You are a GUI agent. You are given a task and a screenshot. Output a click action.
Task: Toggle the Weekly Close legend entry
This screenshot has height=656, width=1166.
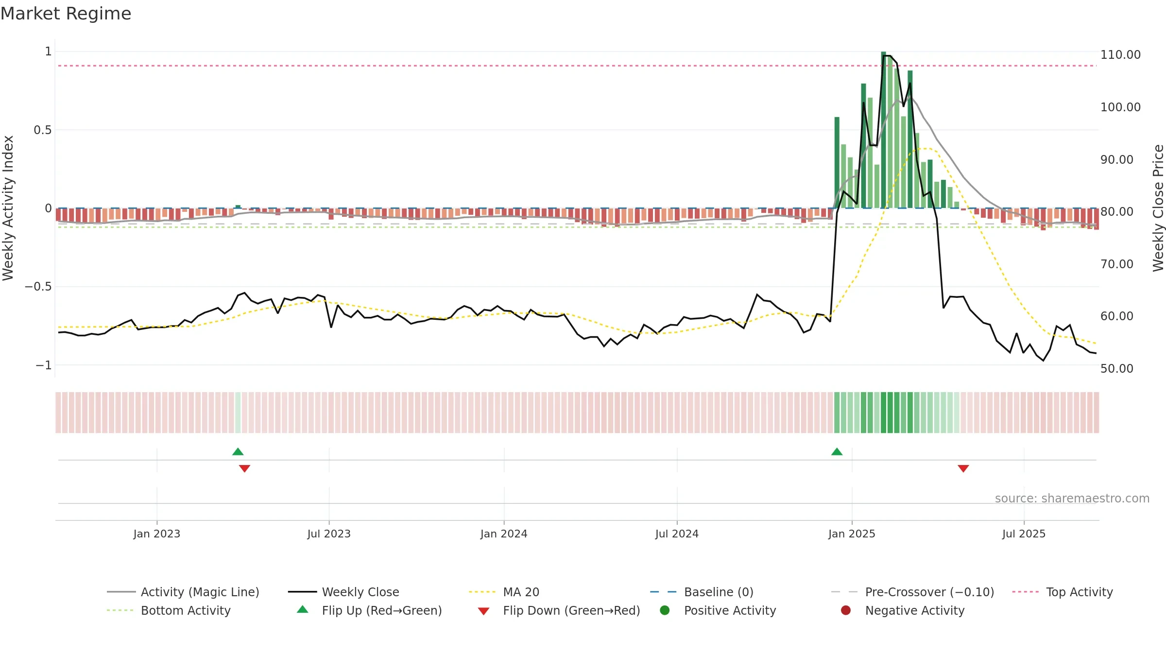click(343, 592)
